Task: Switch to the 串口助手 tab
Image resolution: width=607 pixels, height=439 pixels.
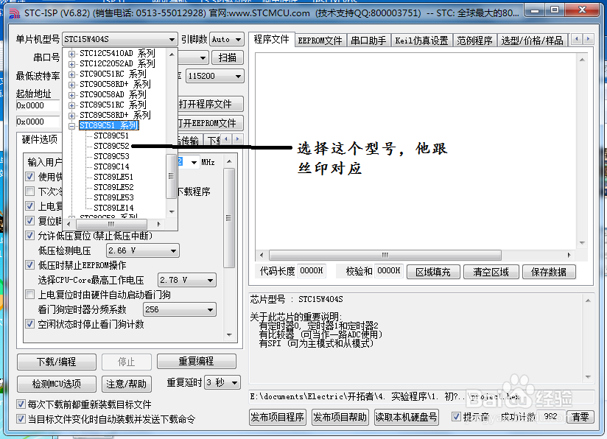Action: pos(368,41)
